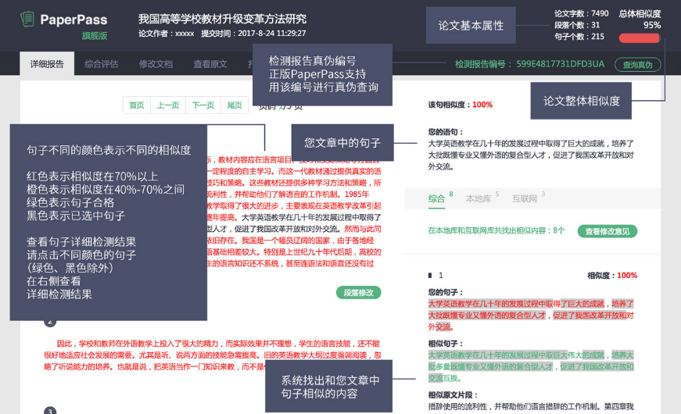The width and height of the screenshot is (681, 414).
Task: Click the green 段落修改 button
Action: click(x=358, y=292)
